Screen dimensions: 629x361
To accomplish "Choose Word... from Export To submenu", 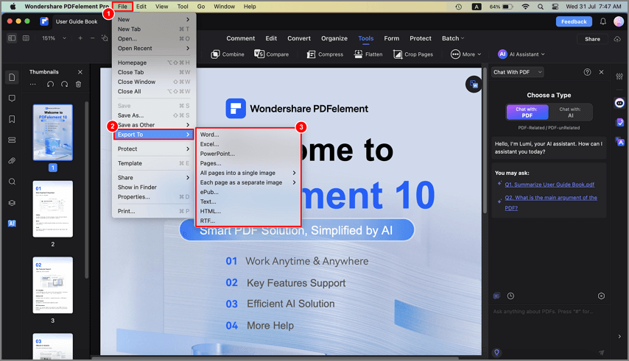I will (x=248, y=135).
